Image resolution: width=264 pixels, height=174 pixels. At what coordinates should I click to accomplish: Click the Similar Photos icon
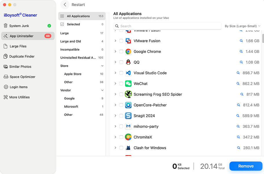tap(6, 66)
